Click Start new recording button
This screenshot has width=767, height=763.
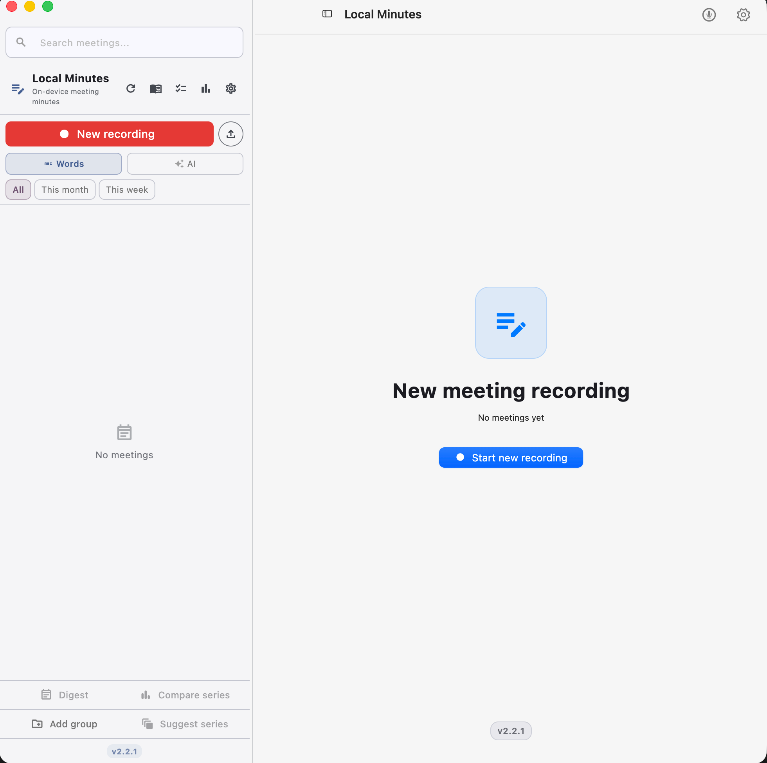(511, 457)
